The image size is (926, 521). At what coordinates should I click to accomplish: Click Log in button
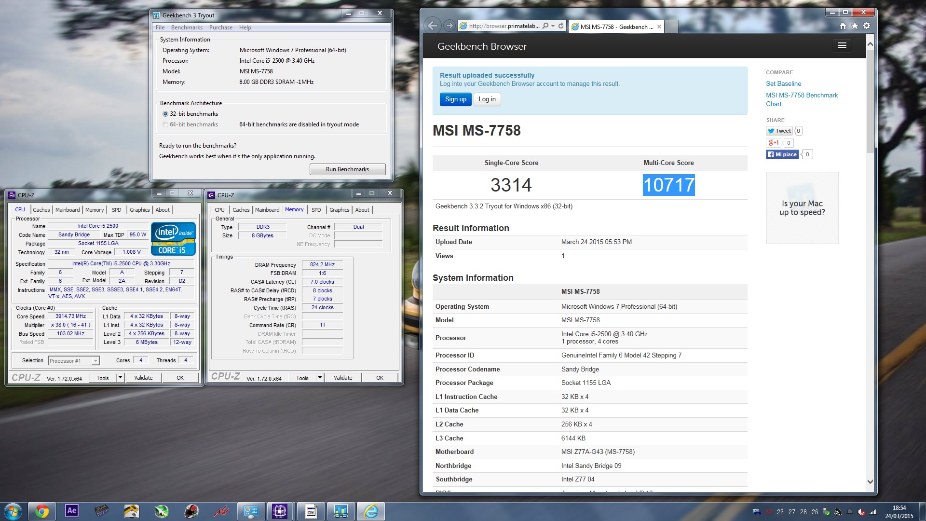[487, 99]
